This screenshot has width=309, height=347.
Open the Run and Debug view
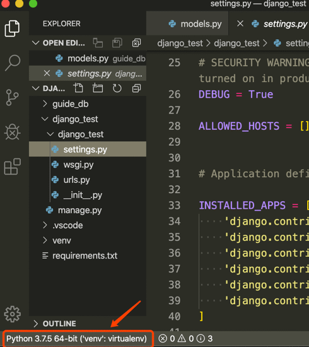[13, 132]
